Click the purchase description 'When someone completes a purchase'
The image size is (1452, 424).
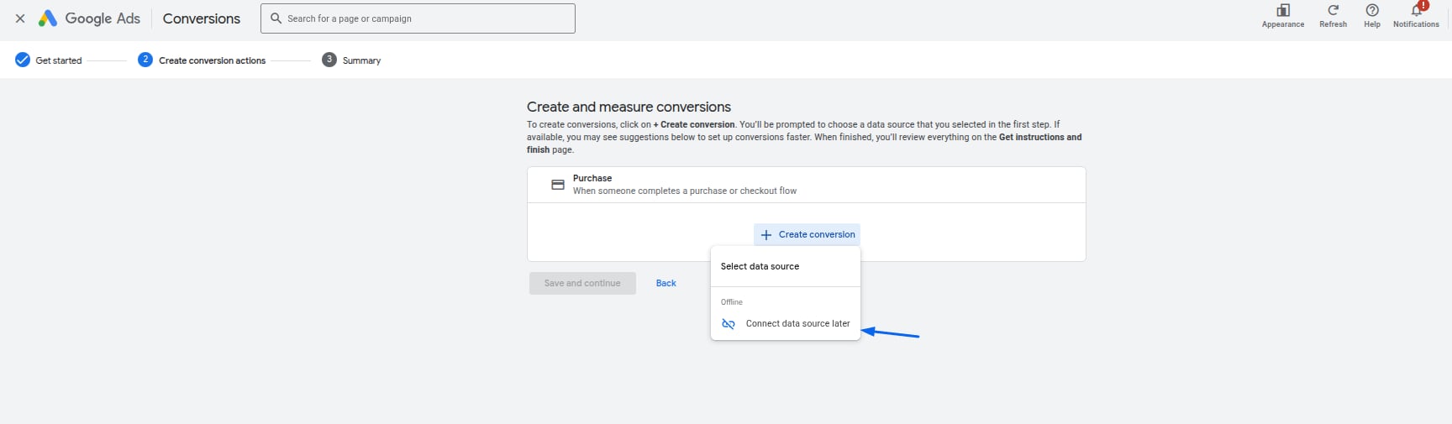[x=685, y=191]
